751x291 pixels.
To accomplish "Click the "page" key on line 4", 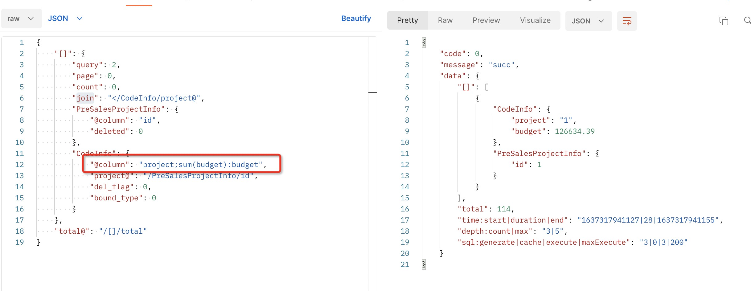I will (x=85, y=76).
